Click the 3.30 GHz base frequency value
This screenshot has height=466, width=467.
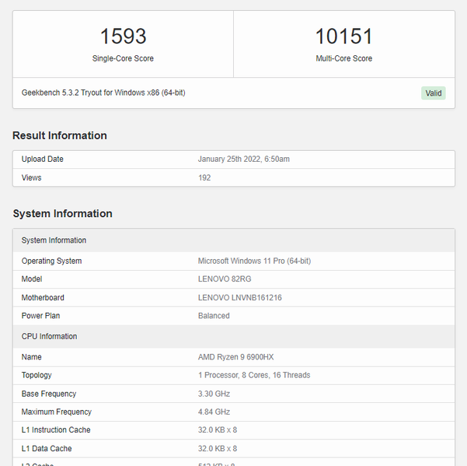[214, 394]
